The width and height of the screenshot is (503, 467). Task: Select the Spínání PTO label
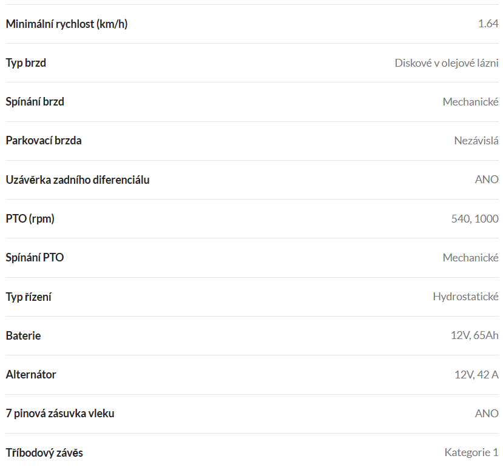pos(35,258)
